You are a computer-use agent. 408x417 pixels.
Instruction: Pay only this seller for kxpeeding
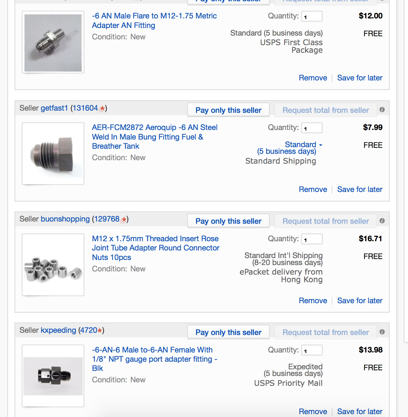228,332
